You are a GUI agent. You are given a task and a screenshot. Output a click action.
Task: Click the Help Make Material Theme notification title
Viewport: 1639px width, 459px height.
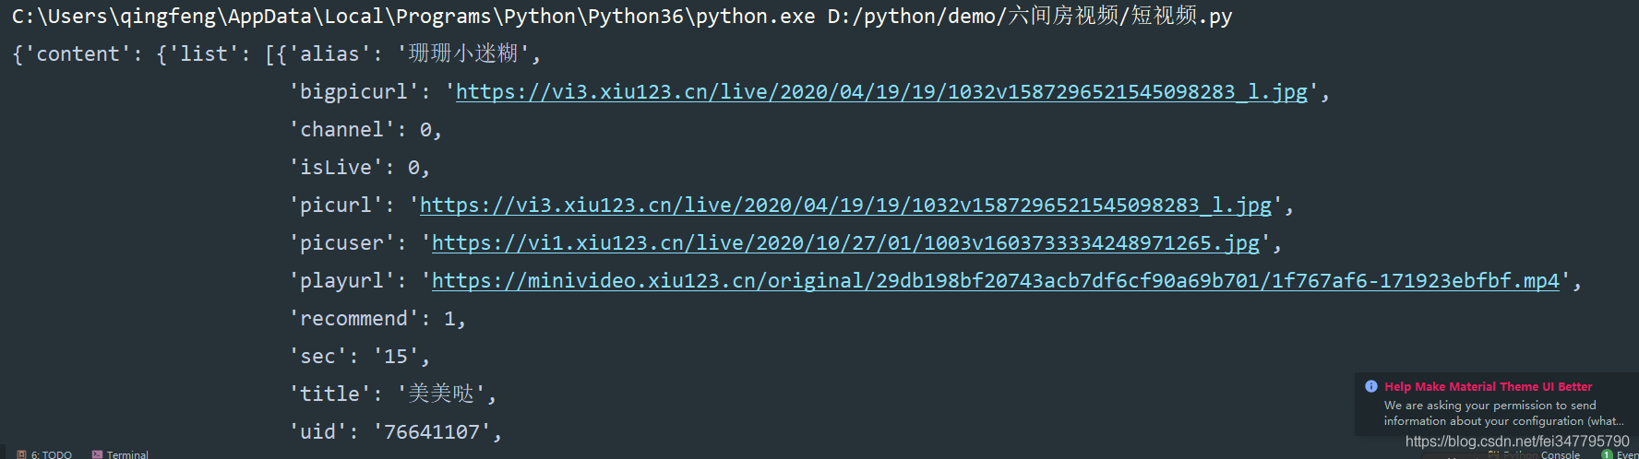[1488, 387]
